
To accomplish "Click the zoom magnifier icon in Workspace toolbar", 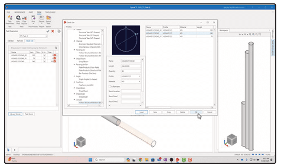I will coord(257,34).
